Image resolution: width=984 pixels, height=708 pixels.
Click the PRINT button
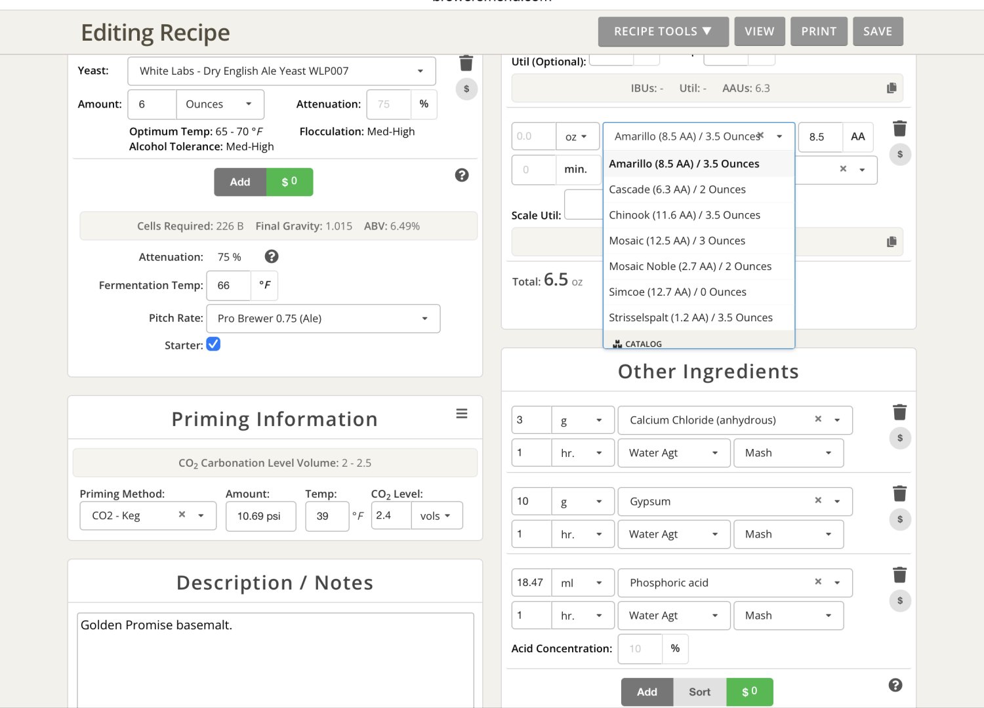[819, 31]
